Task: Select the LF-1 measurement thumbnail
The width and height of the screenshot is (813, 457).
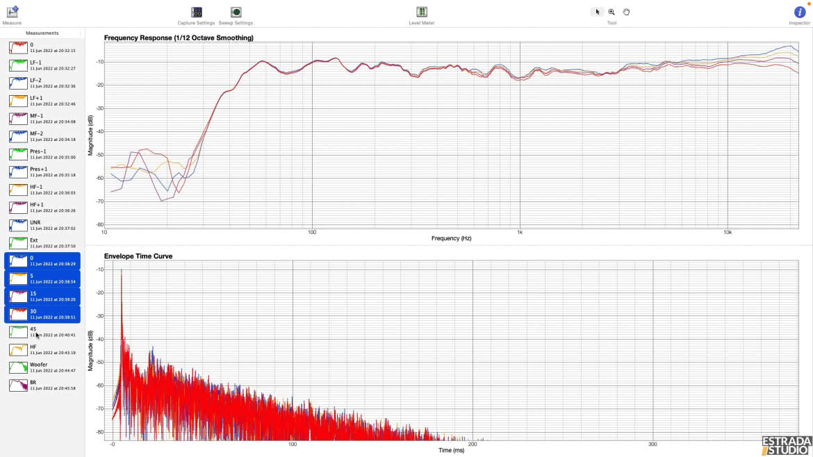Action: [18, 65]
